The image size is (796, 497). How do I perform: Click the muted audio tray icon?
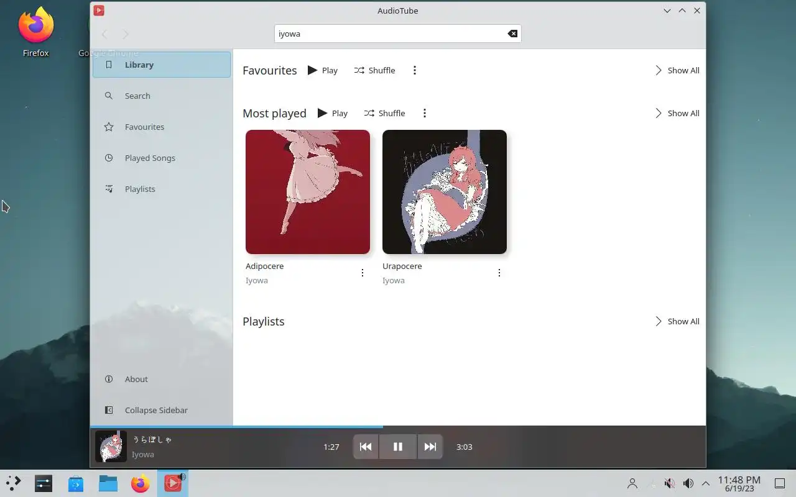pyautogui.click(x=670, y=483)
